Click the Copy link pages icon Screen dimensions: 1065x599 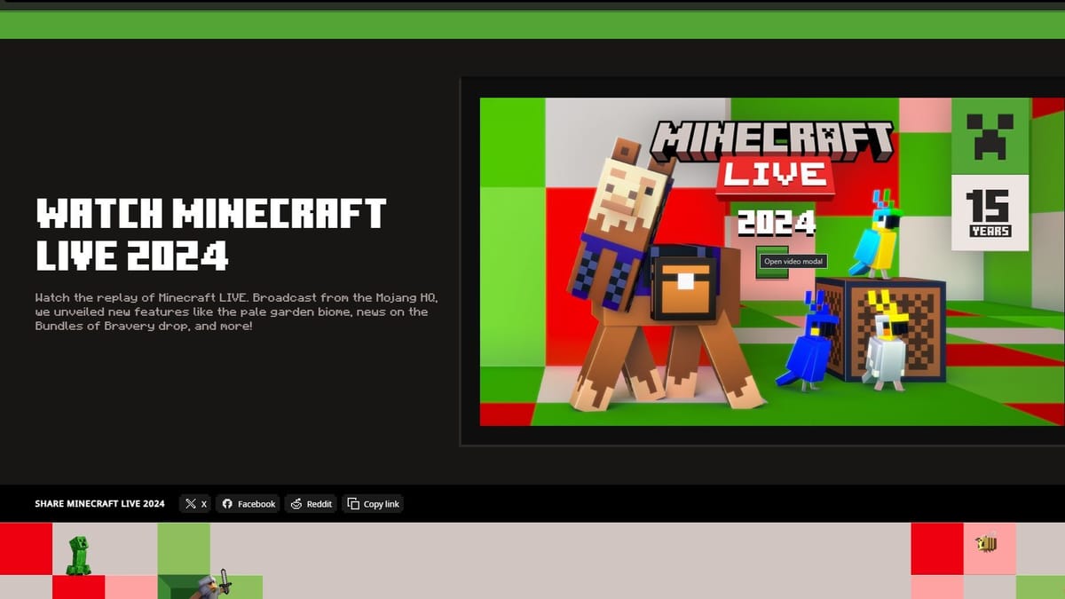coord(353,503)
